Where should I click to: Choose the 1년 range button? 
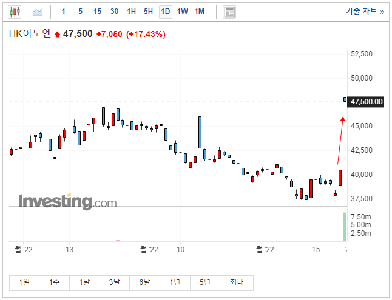click(x=175, y=283)
